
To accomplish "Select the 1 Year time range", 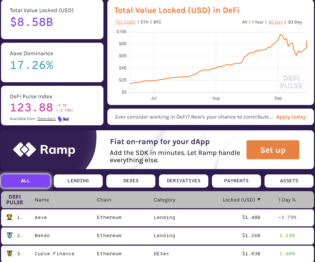I will click(x=257, y=22).
